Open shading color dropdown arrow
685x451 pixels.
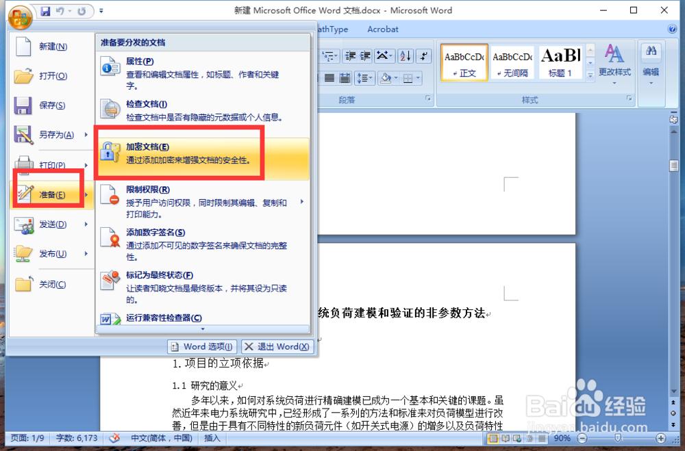(396, 78)
